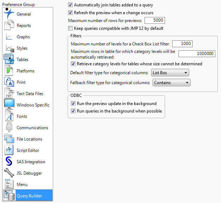Image resolution: width=221 pixels, height=203 pixels.
Task: Toggle Retrieve category levels for undetermined tables
Action: 73,64
